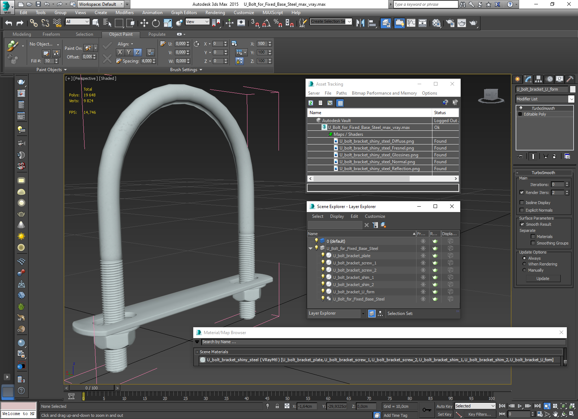The image size is (578, 419).
Task: Click Go to End playback icon
Action: pyautogui.click(x=537, y=406)
